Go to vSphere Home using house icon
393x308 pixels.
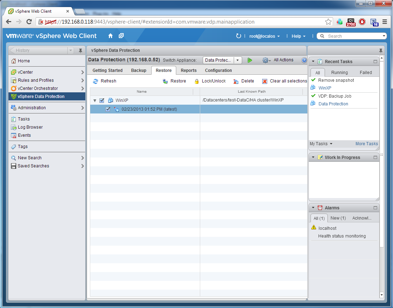[111, 36]
